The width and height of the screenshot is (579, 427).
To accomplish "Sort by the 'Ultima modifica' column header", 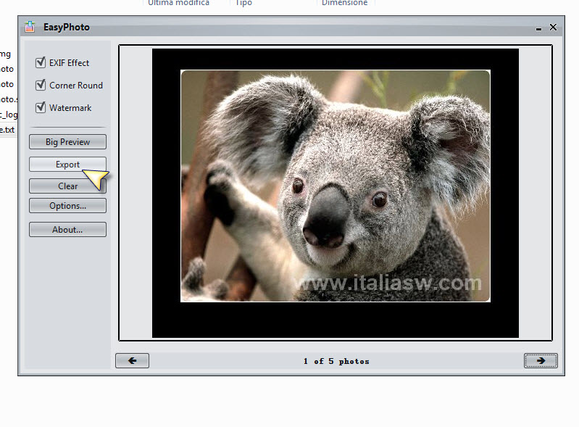I will pyautogui.click(x=178, y=4).
